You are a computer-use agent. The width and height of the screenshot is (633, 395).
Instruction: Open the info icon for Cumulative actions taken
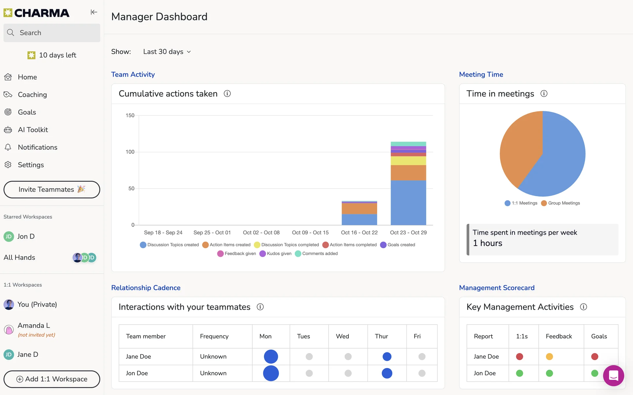pos(227,94)
